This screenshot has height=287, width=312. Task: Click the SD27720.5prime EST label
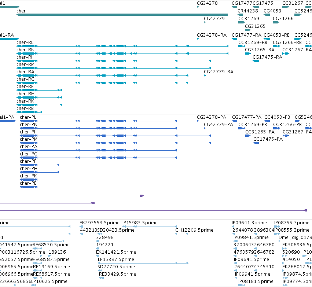[x=116, y=267]
